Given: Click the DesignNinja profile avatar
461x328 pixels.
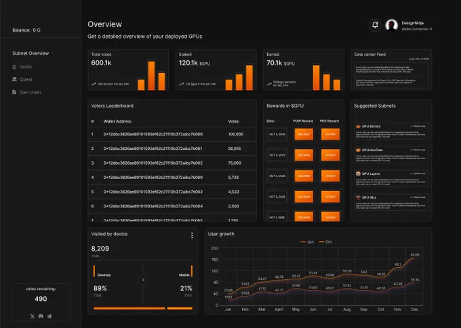Looking at the screenshot, I should point(392,25).
